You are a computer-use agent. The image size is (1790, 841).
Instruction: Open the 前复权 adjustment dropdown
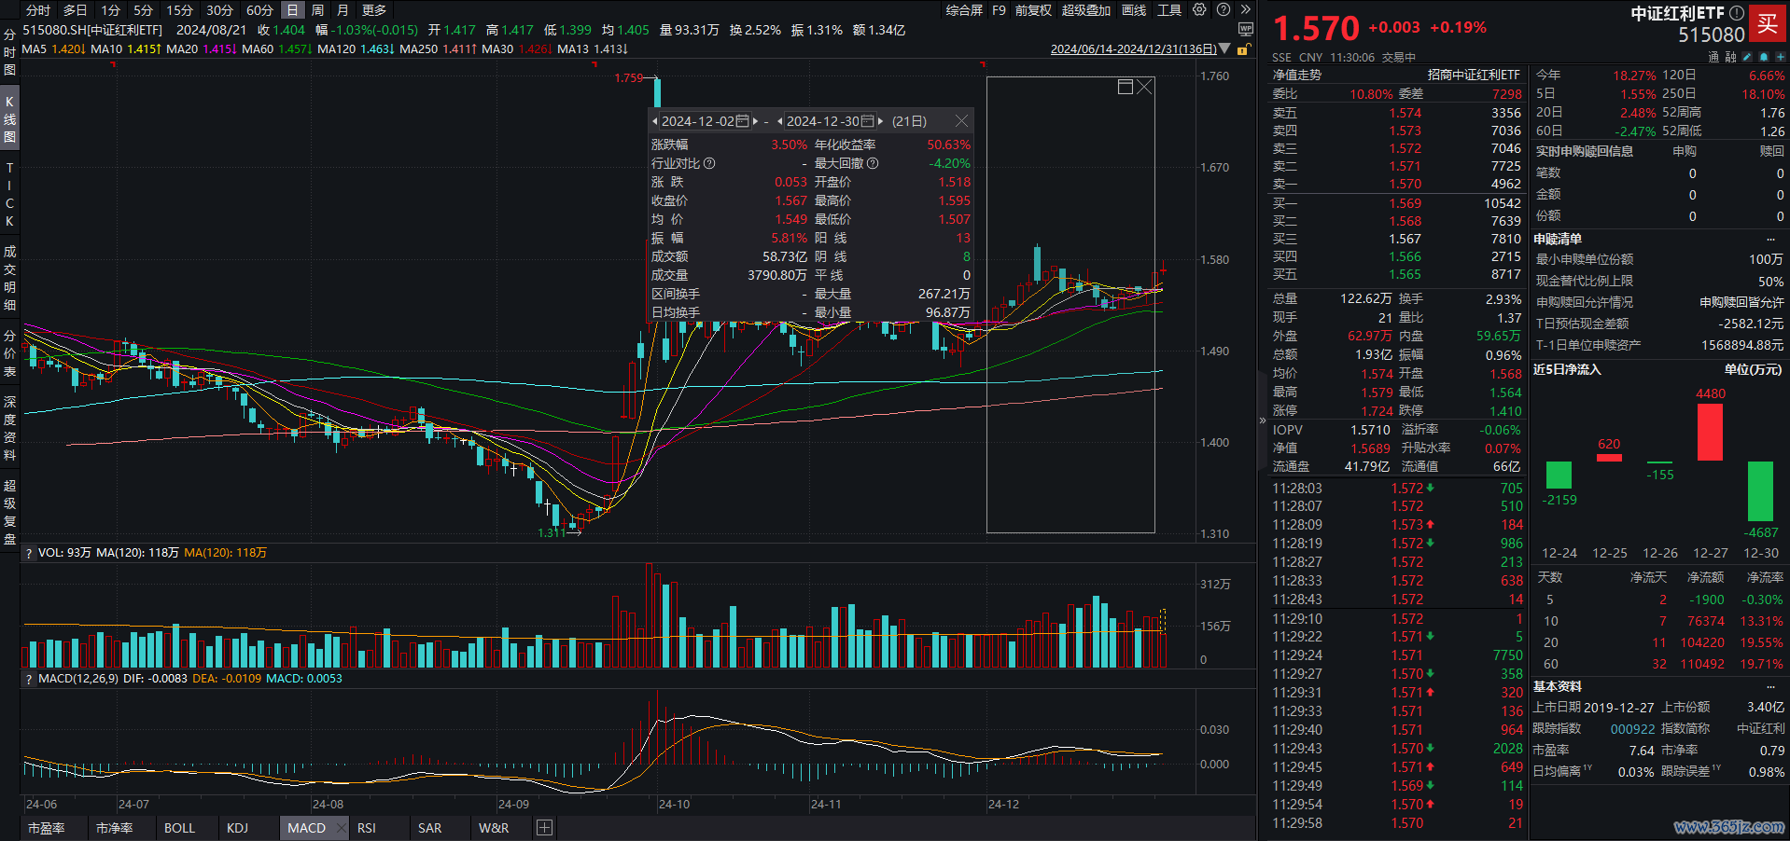click(1033, 10)
